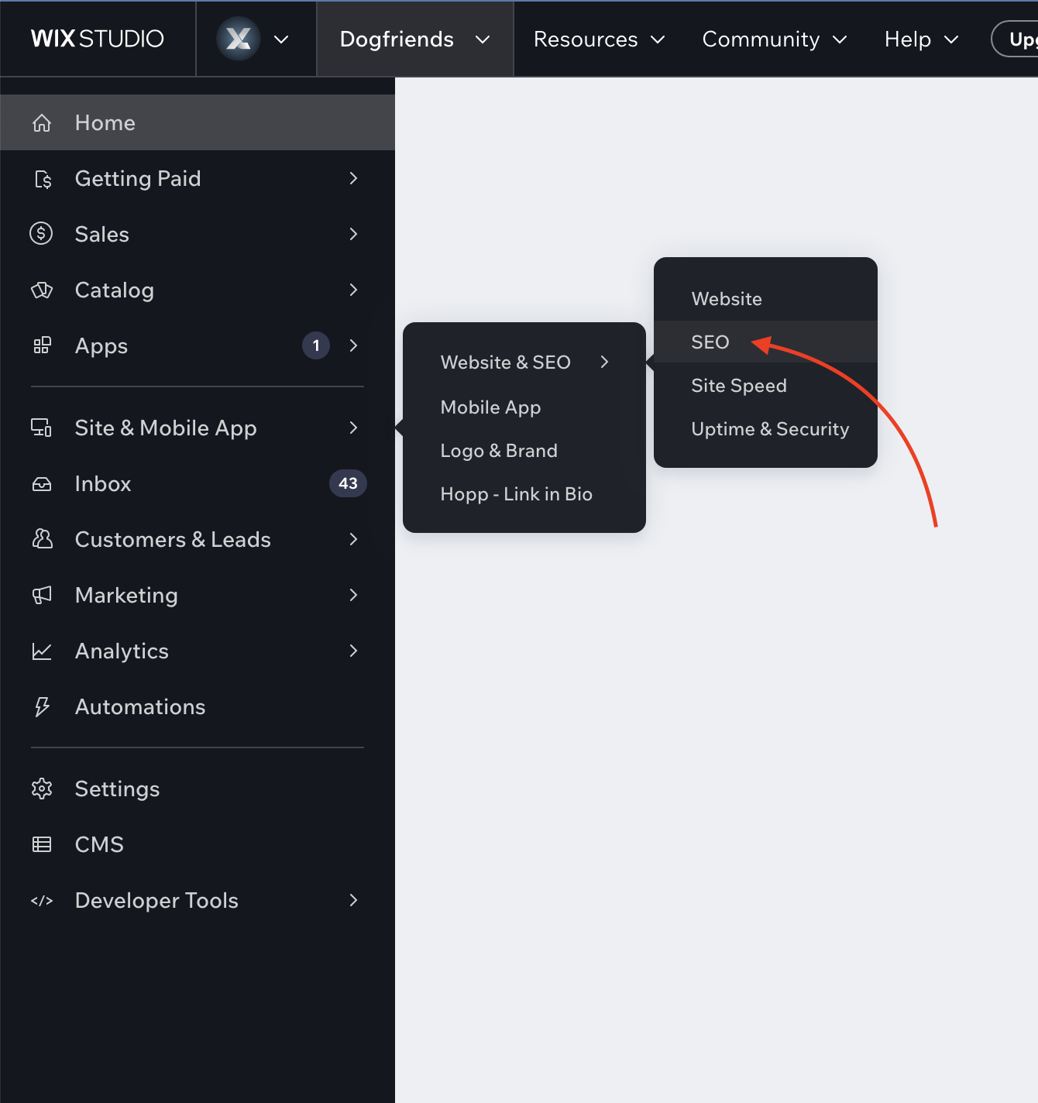Expand the Sales chevron arrow
The height and width of the screenshot is (1103, 1038).
[x=353, y=234]
